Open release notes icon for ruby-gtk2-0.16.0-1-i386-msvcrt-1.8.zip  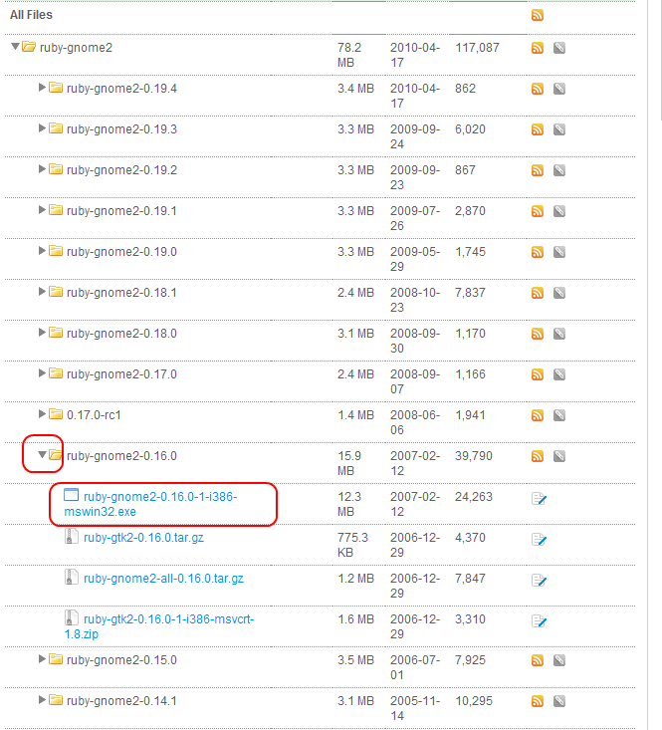point(539,621)
